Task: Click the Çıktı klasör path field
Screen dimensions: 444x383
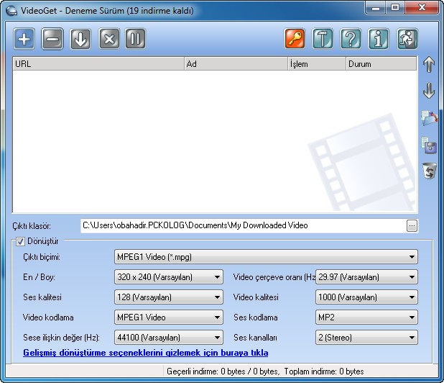Action: 244,225
